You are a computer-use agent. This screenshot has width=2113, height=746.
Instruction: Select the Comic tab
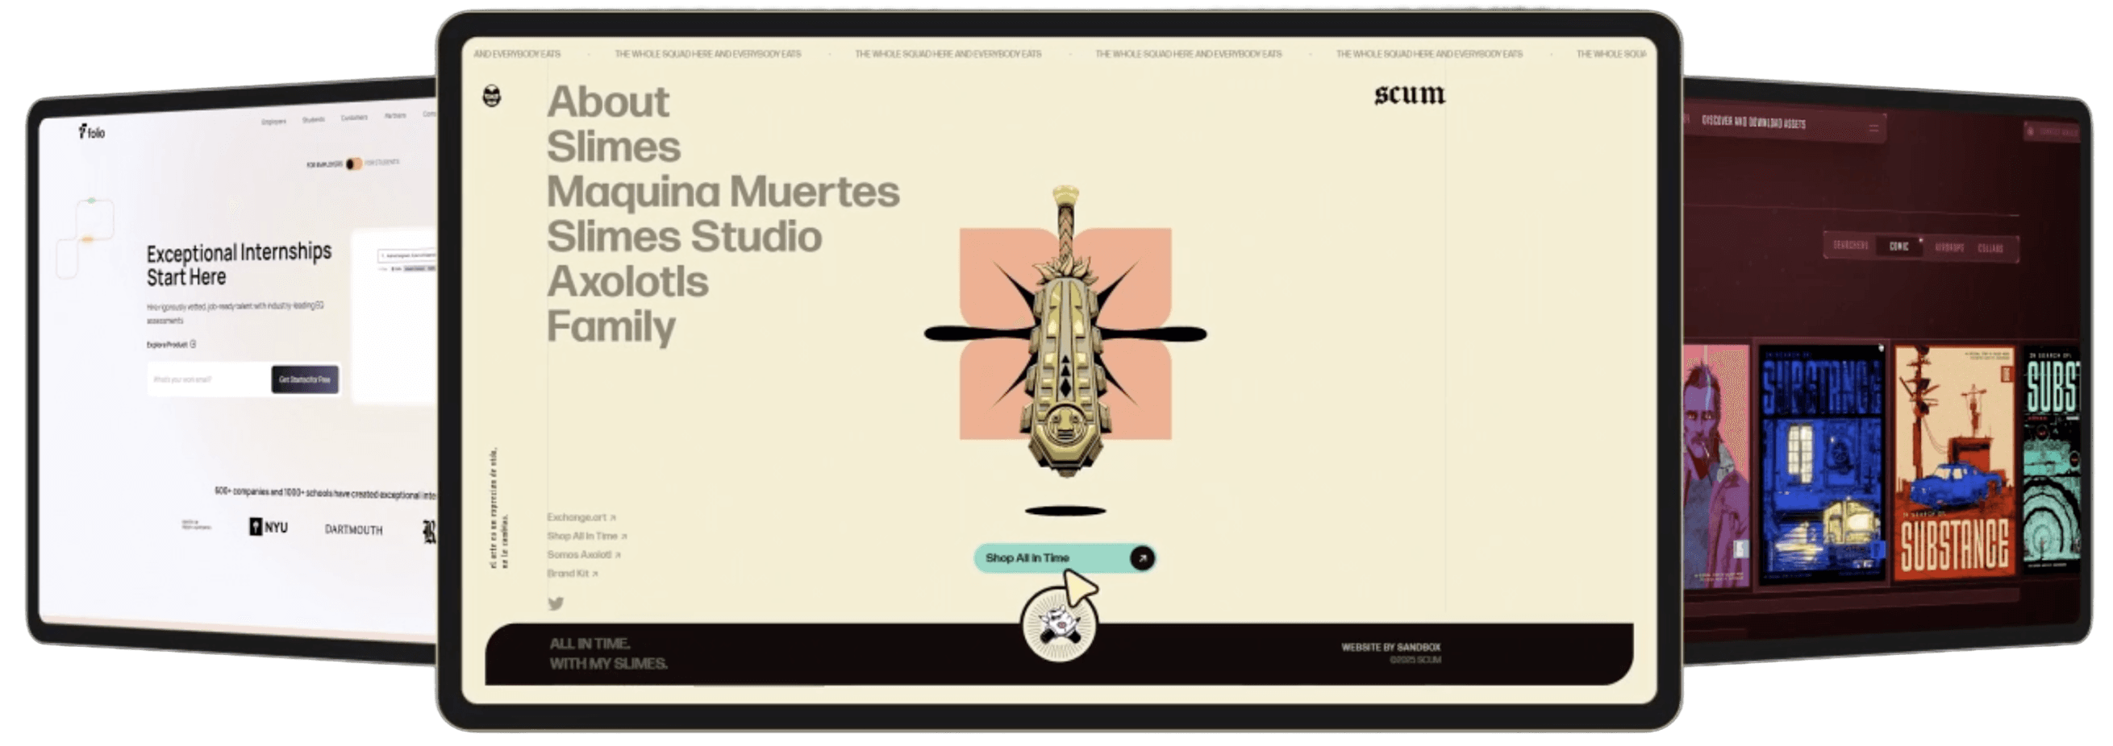tap(1898, 246)
